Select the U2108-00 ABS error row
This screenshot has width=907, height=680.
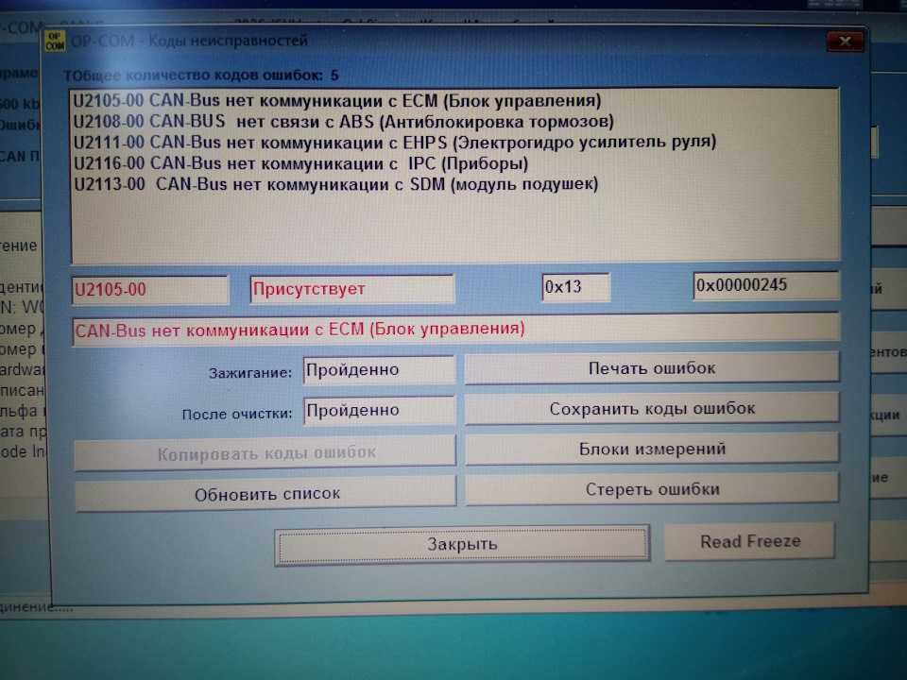(x=344, y=122)
